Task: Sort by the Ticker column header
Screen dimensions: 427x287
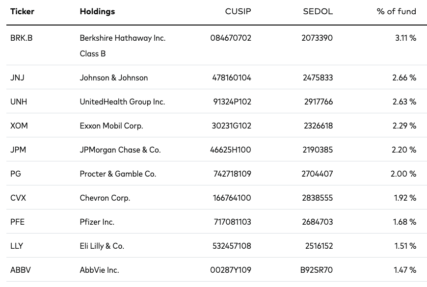Action: click(22, 11)
